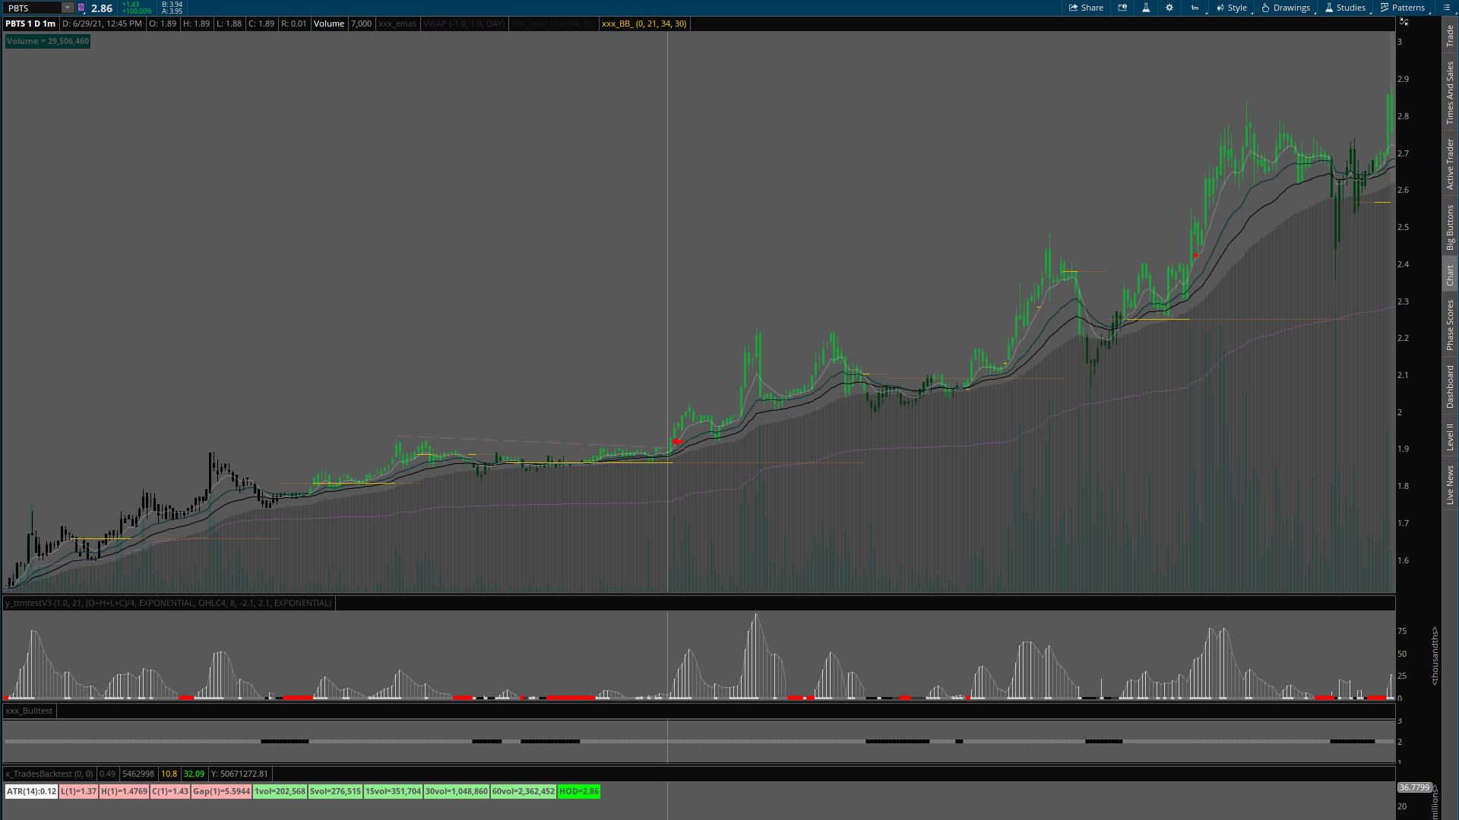Open chart settings gear icon
The width and height of the screenshot is (1459, 820).
click(x=1169, y=8)
